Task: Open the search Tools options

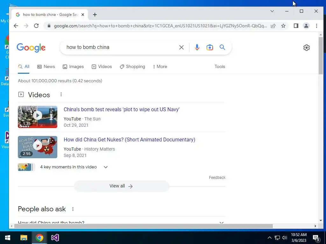Action: [x=220, y=67]
